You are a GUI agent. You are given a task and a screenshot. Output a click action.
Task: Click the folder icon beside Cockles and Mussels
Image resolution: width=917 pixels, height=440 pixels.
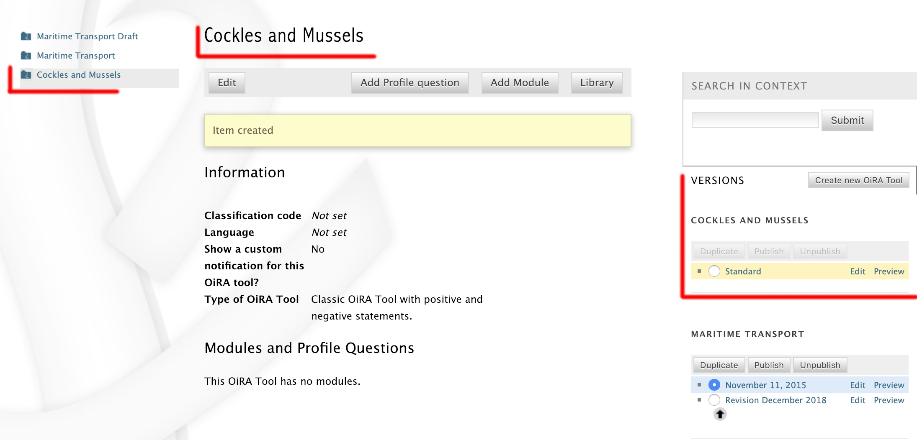[26, 74]
